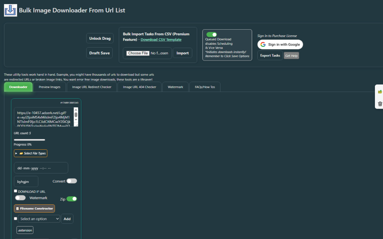Viewport: 383px width, 239px height.
Task: Enable the Convert toggle
Action: [x=72, y=181]
